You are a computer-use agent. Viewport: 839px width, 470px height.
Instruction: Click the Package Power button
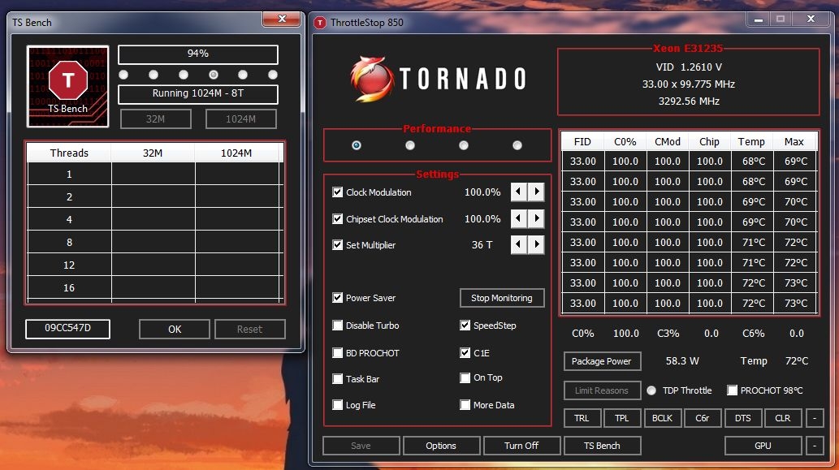click(602, 361)
